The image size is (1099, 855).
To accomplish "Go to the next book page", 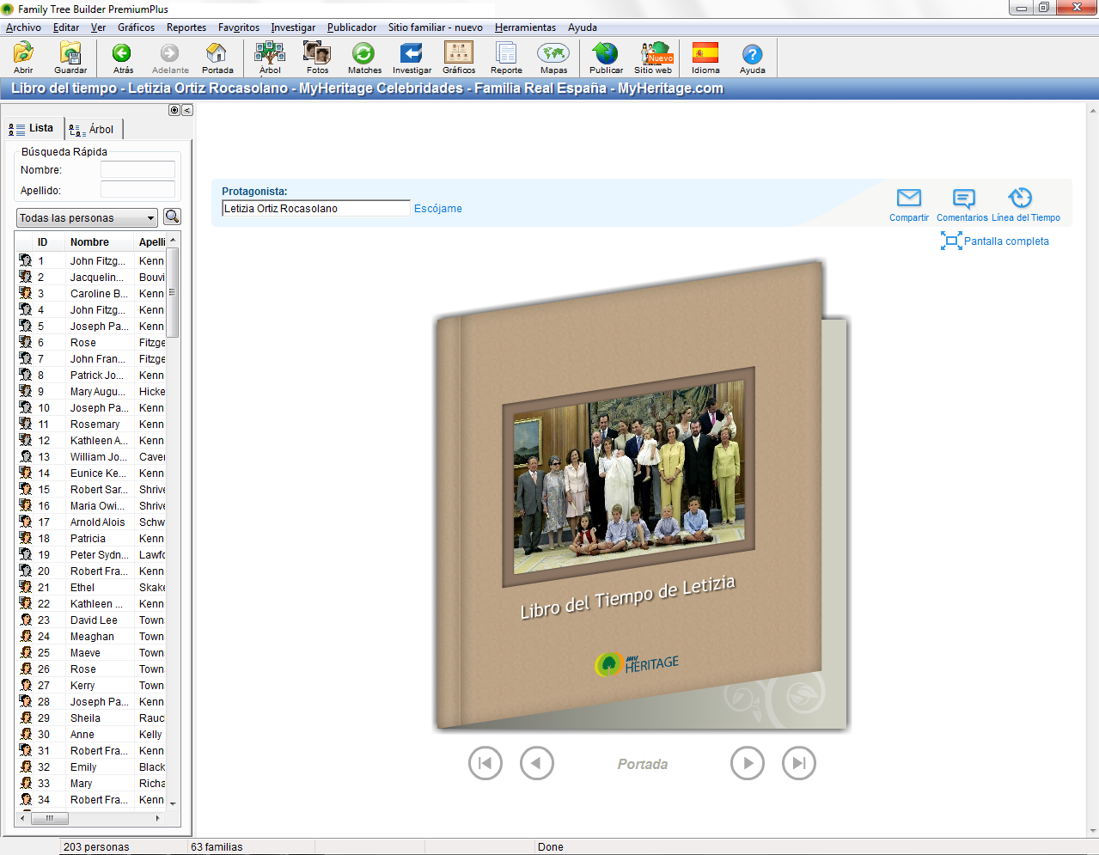I will click(748, 763).
